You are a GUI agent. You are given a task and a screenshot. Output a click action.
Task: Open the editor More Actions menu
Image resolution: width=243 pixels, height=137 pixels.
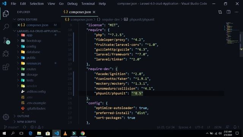(x=237, y=12)
